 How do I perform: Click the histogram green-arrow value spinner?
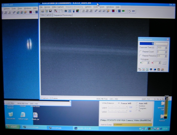click(x=148, y=63)
